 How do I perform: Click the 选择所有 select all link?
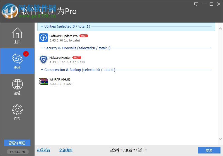click(43, 150)
